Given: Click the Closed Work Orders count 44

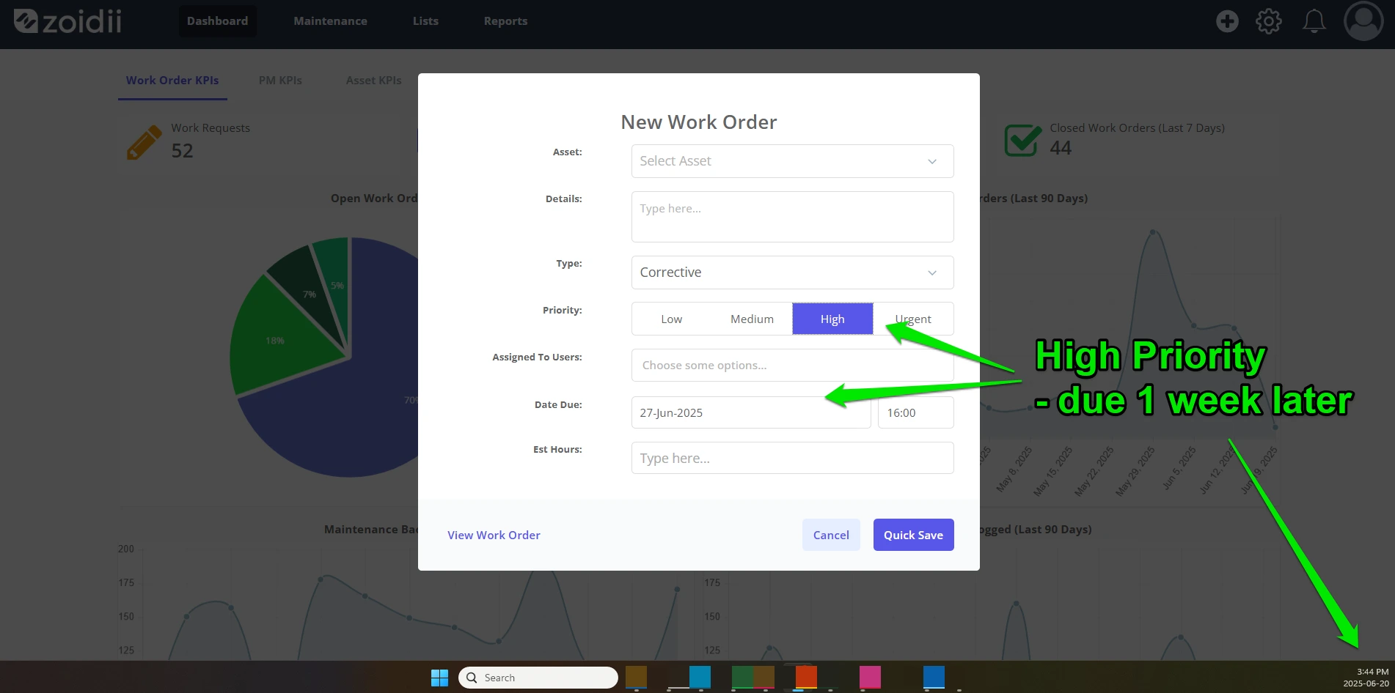Looking at the screenshot, I should point(1061,148).
